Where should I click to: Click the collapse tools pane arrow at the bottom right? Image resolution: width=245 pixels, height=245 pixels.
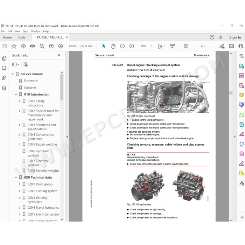(242, 217)
